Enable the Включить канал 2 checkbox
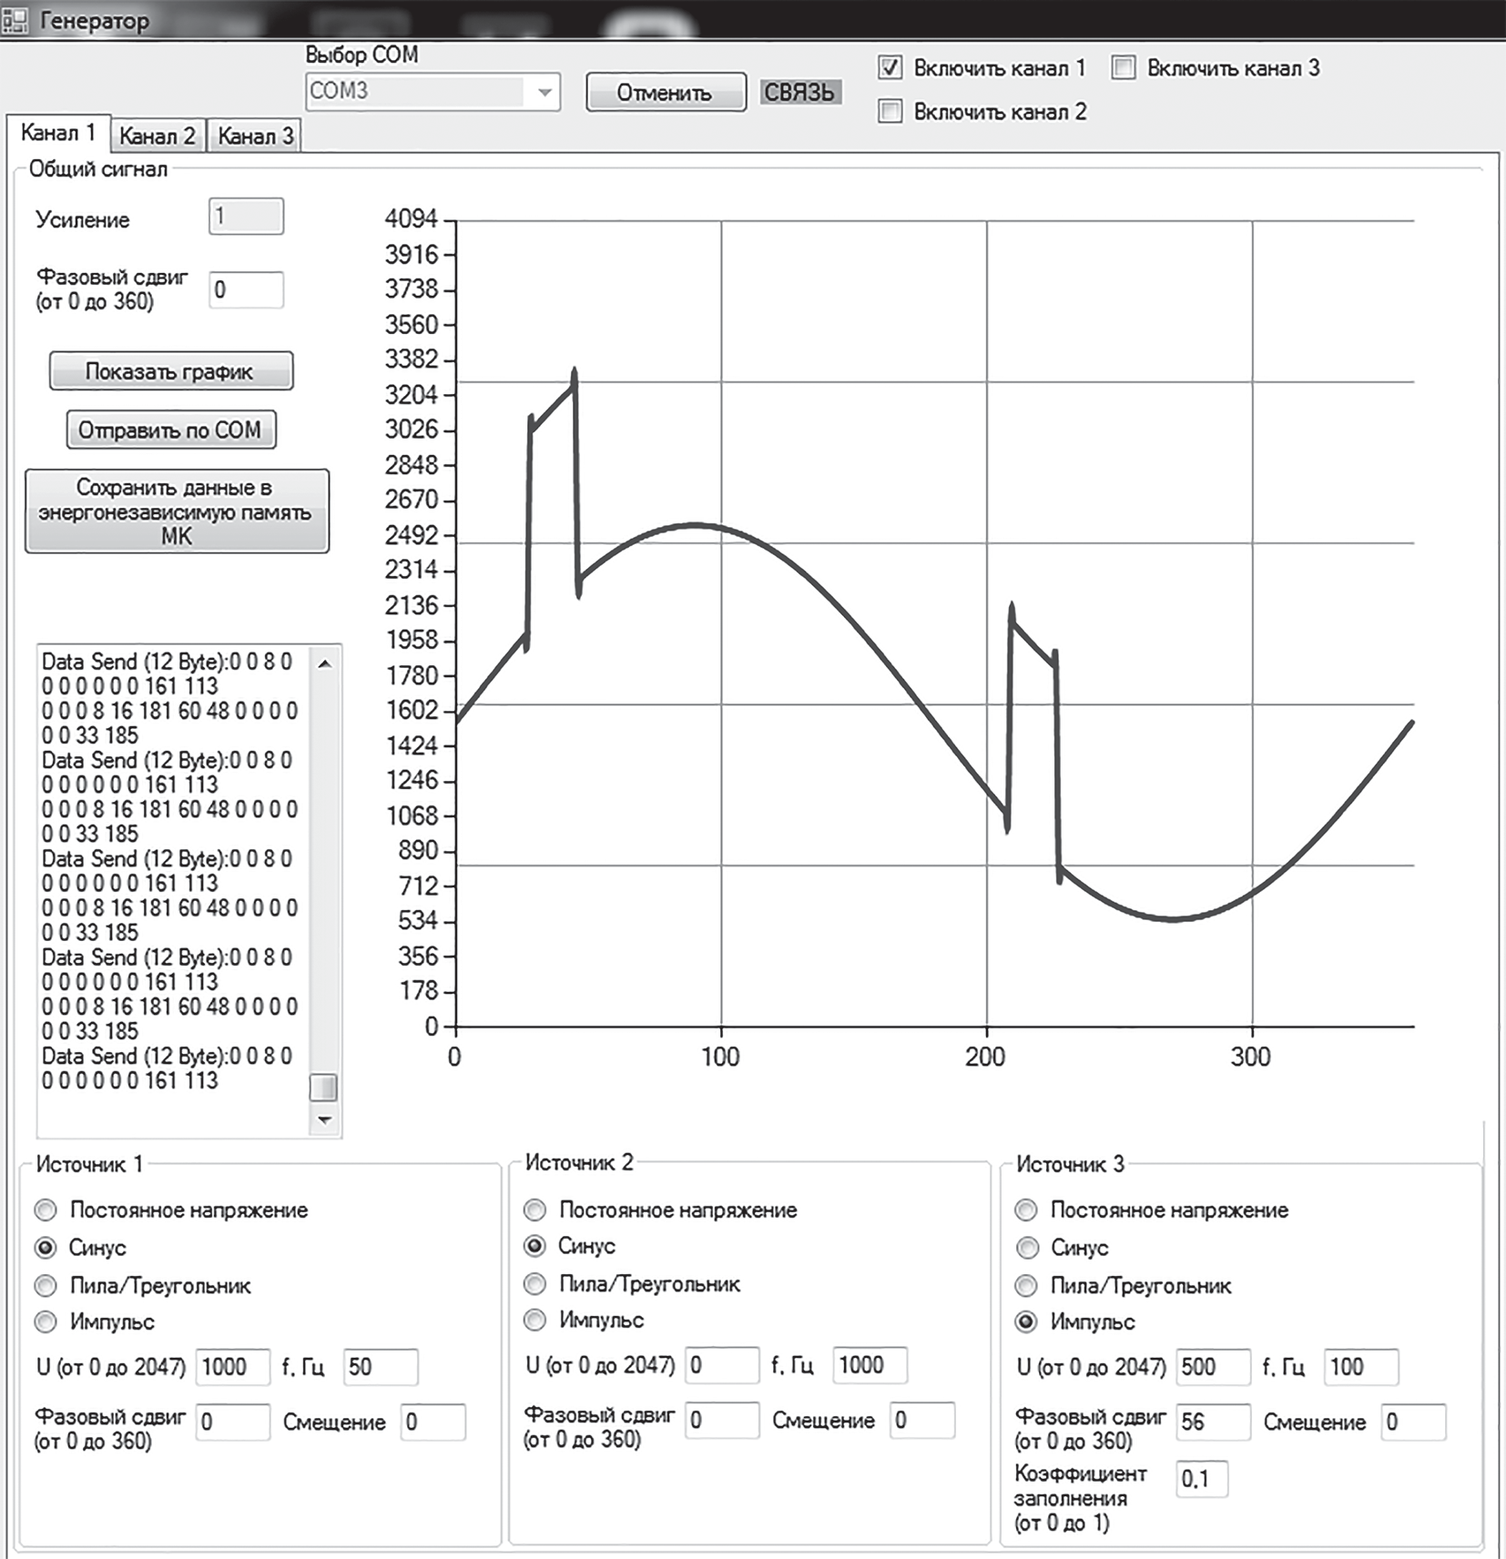 pos(890,112)
